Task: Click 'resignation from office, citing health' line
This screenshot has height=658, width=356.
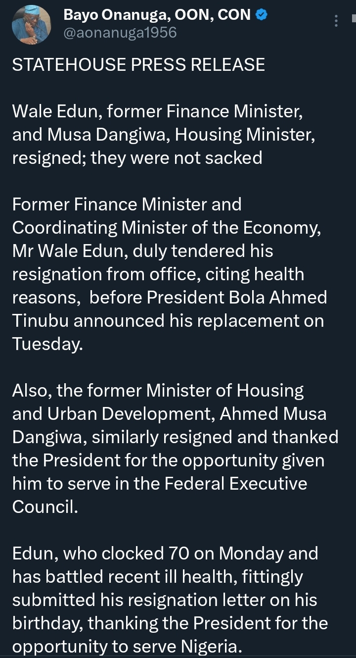Action: click(158, 274)
